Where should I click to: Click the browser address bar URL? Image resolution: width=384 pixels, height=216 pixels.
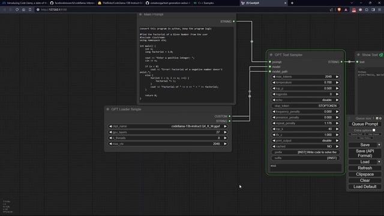[x=53, y=10]
